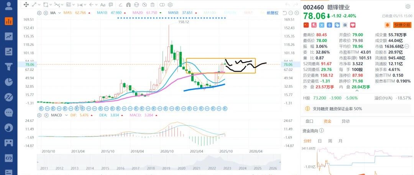Select the magnet snap drawing tool
This screenshot has height=175, width=414.
click(x=128, y=5)
